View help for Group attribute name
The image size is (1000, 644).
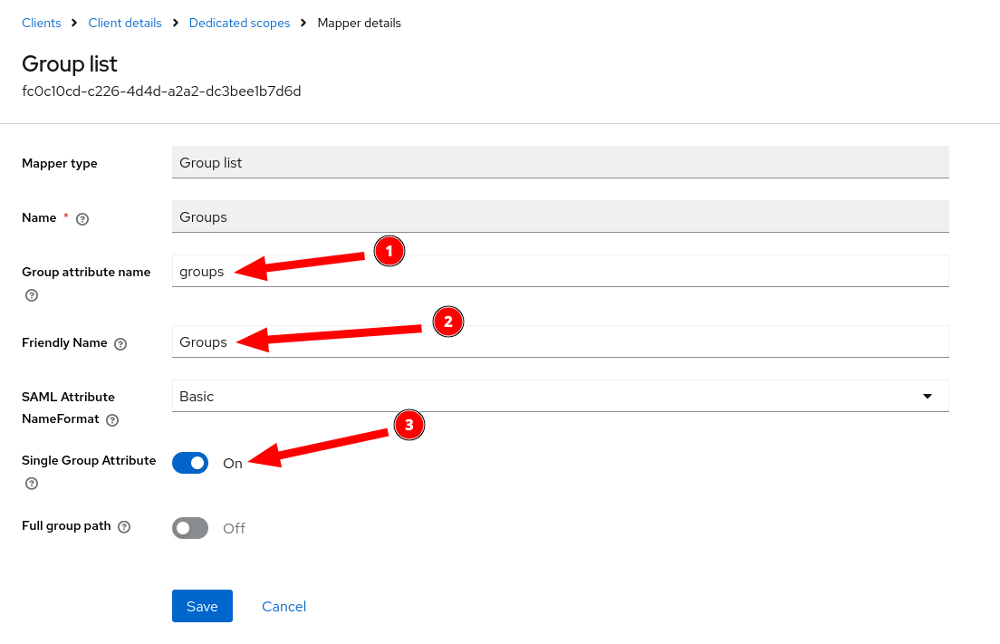(31, 295)
